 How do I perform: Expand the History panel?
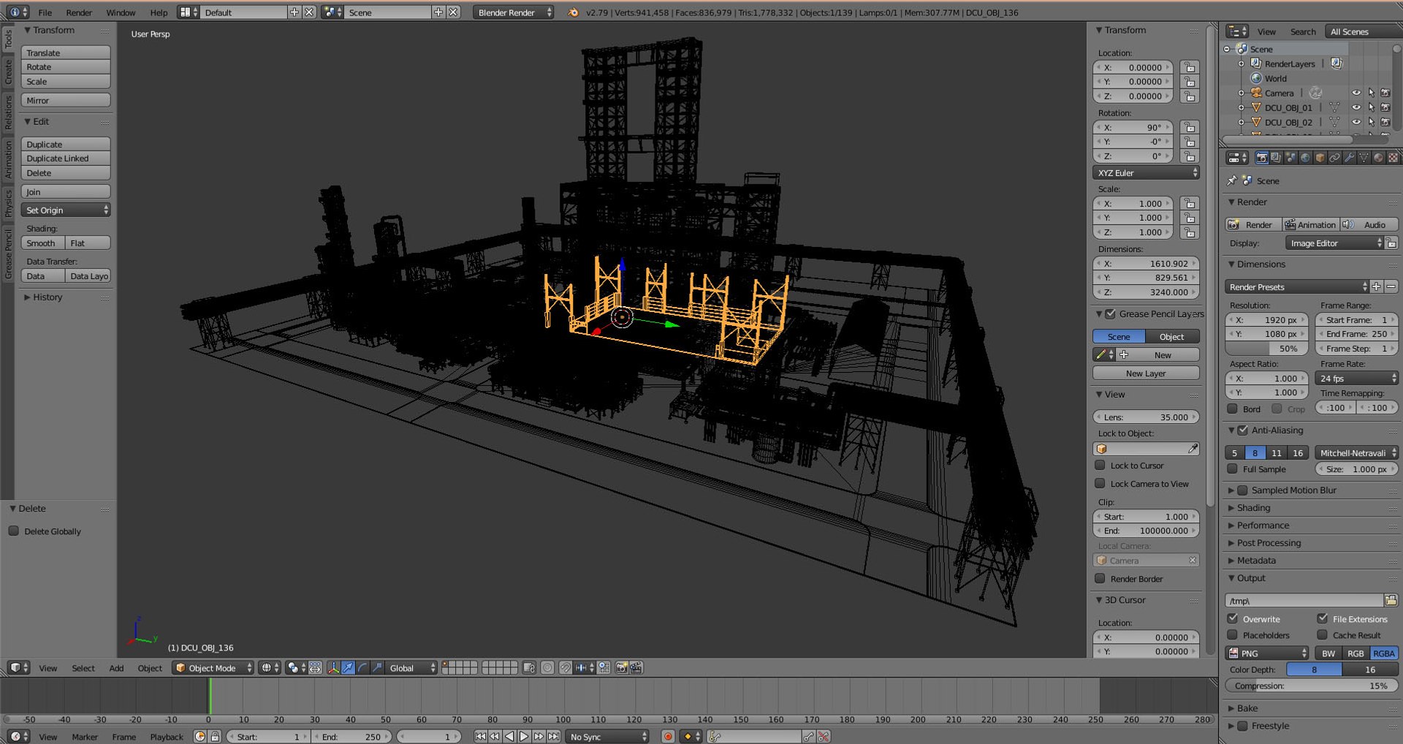43,297
